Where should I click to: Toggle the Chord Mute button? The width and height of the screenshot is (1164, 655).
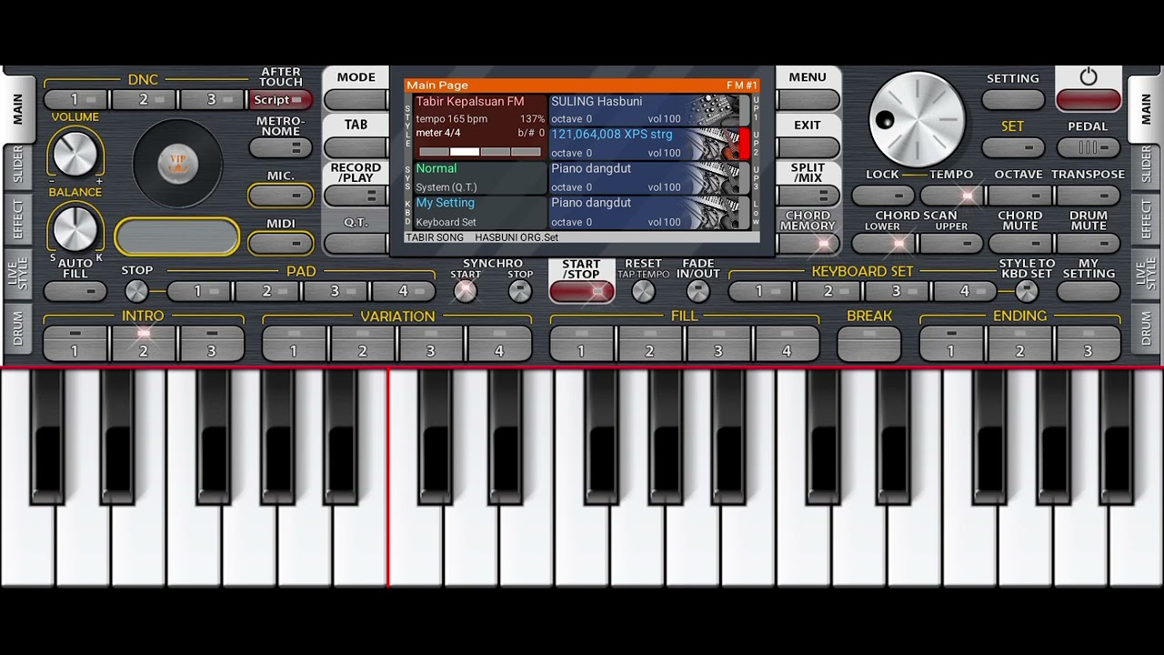[x=1020, y=243]
